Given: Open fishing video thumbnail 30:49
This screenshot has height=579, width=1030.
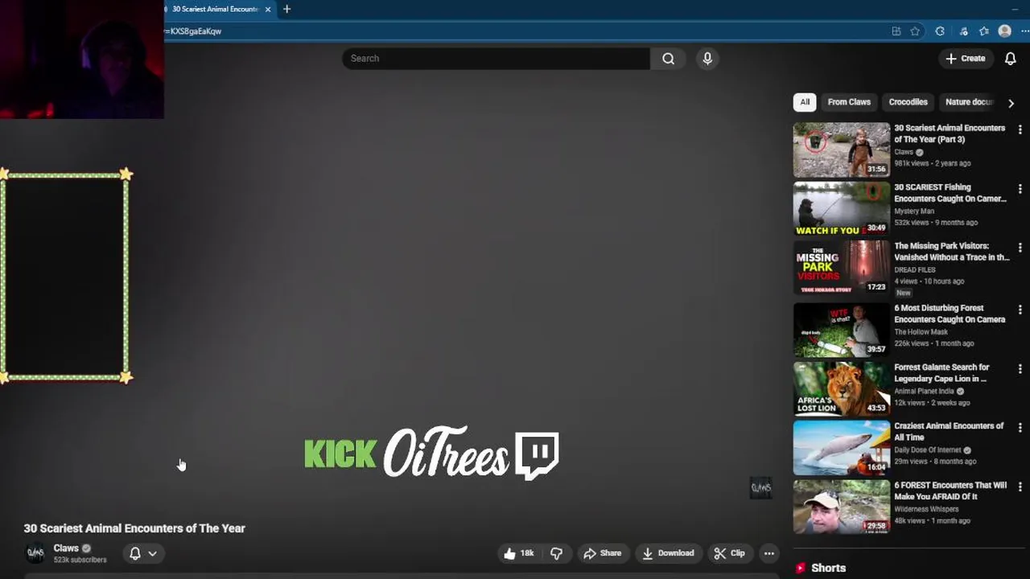Looking at the screenshot, I should (x=842, y=209).
